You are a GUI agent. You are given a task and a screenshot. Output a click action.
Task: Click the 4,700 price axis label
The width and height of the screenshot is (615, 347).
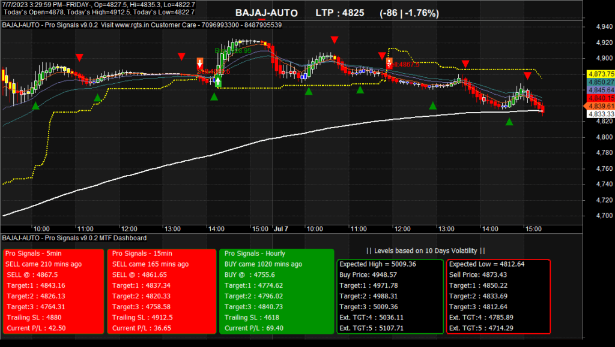pyautogui.click(x=604, y=216)
